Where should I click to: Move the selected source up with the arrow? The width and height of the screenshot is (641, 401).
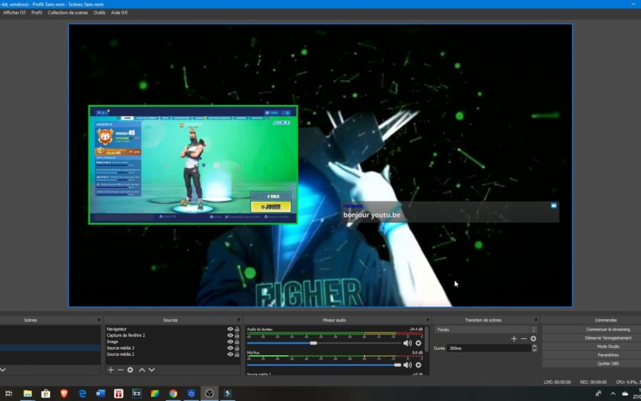click(x=142, y=370)
